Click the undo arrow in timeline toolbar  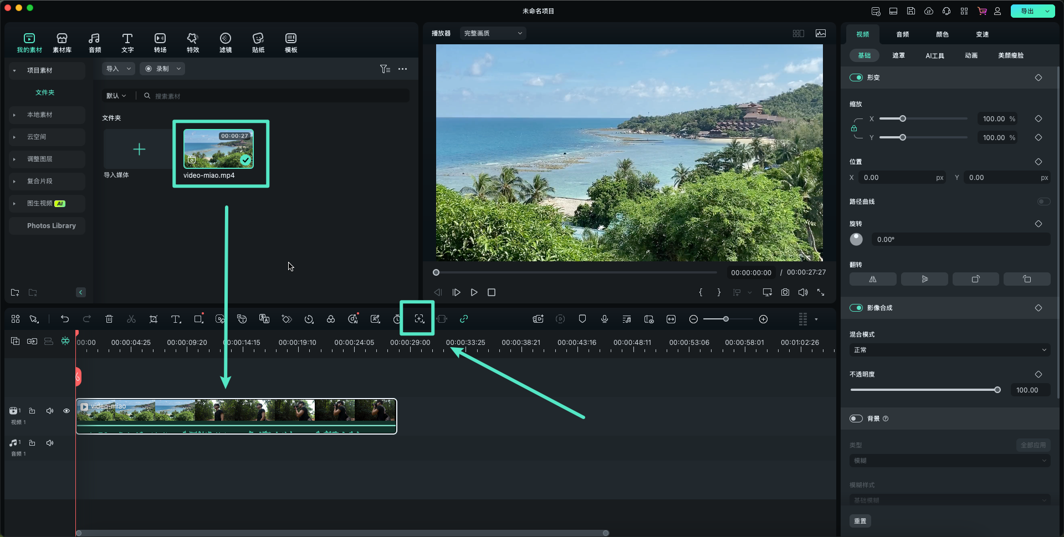pos(65,319)
